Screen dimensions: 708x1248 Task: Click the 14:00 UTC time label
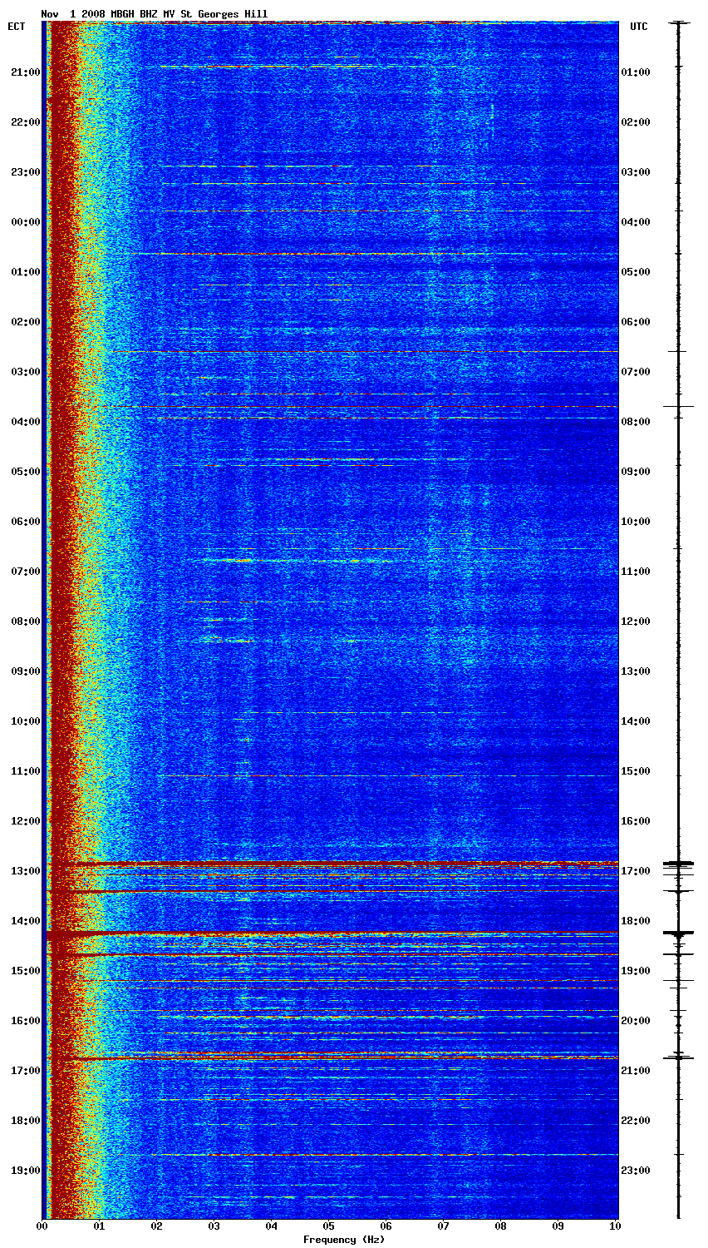[636, 721]
